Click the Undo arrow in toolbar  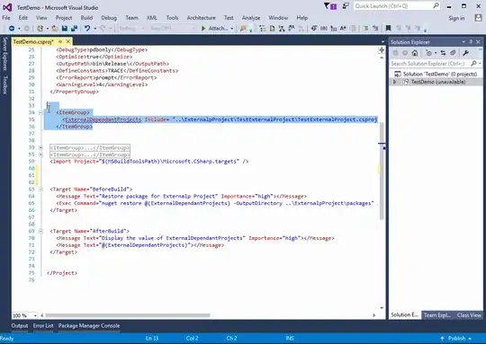(87, 29)
